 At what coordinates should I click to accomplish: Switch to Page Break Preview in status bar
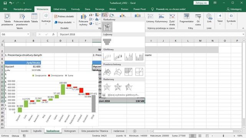(207, 136)
